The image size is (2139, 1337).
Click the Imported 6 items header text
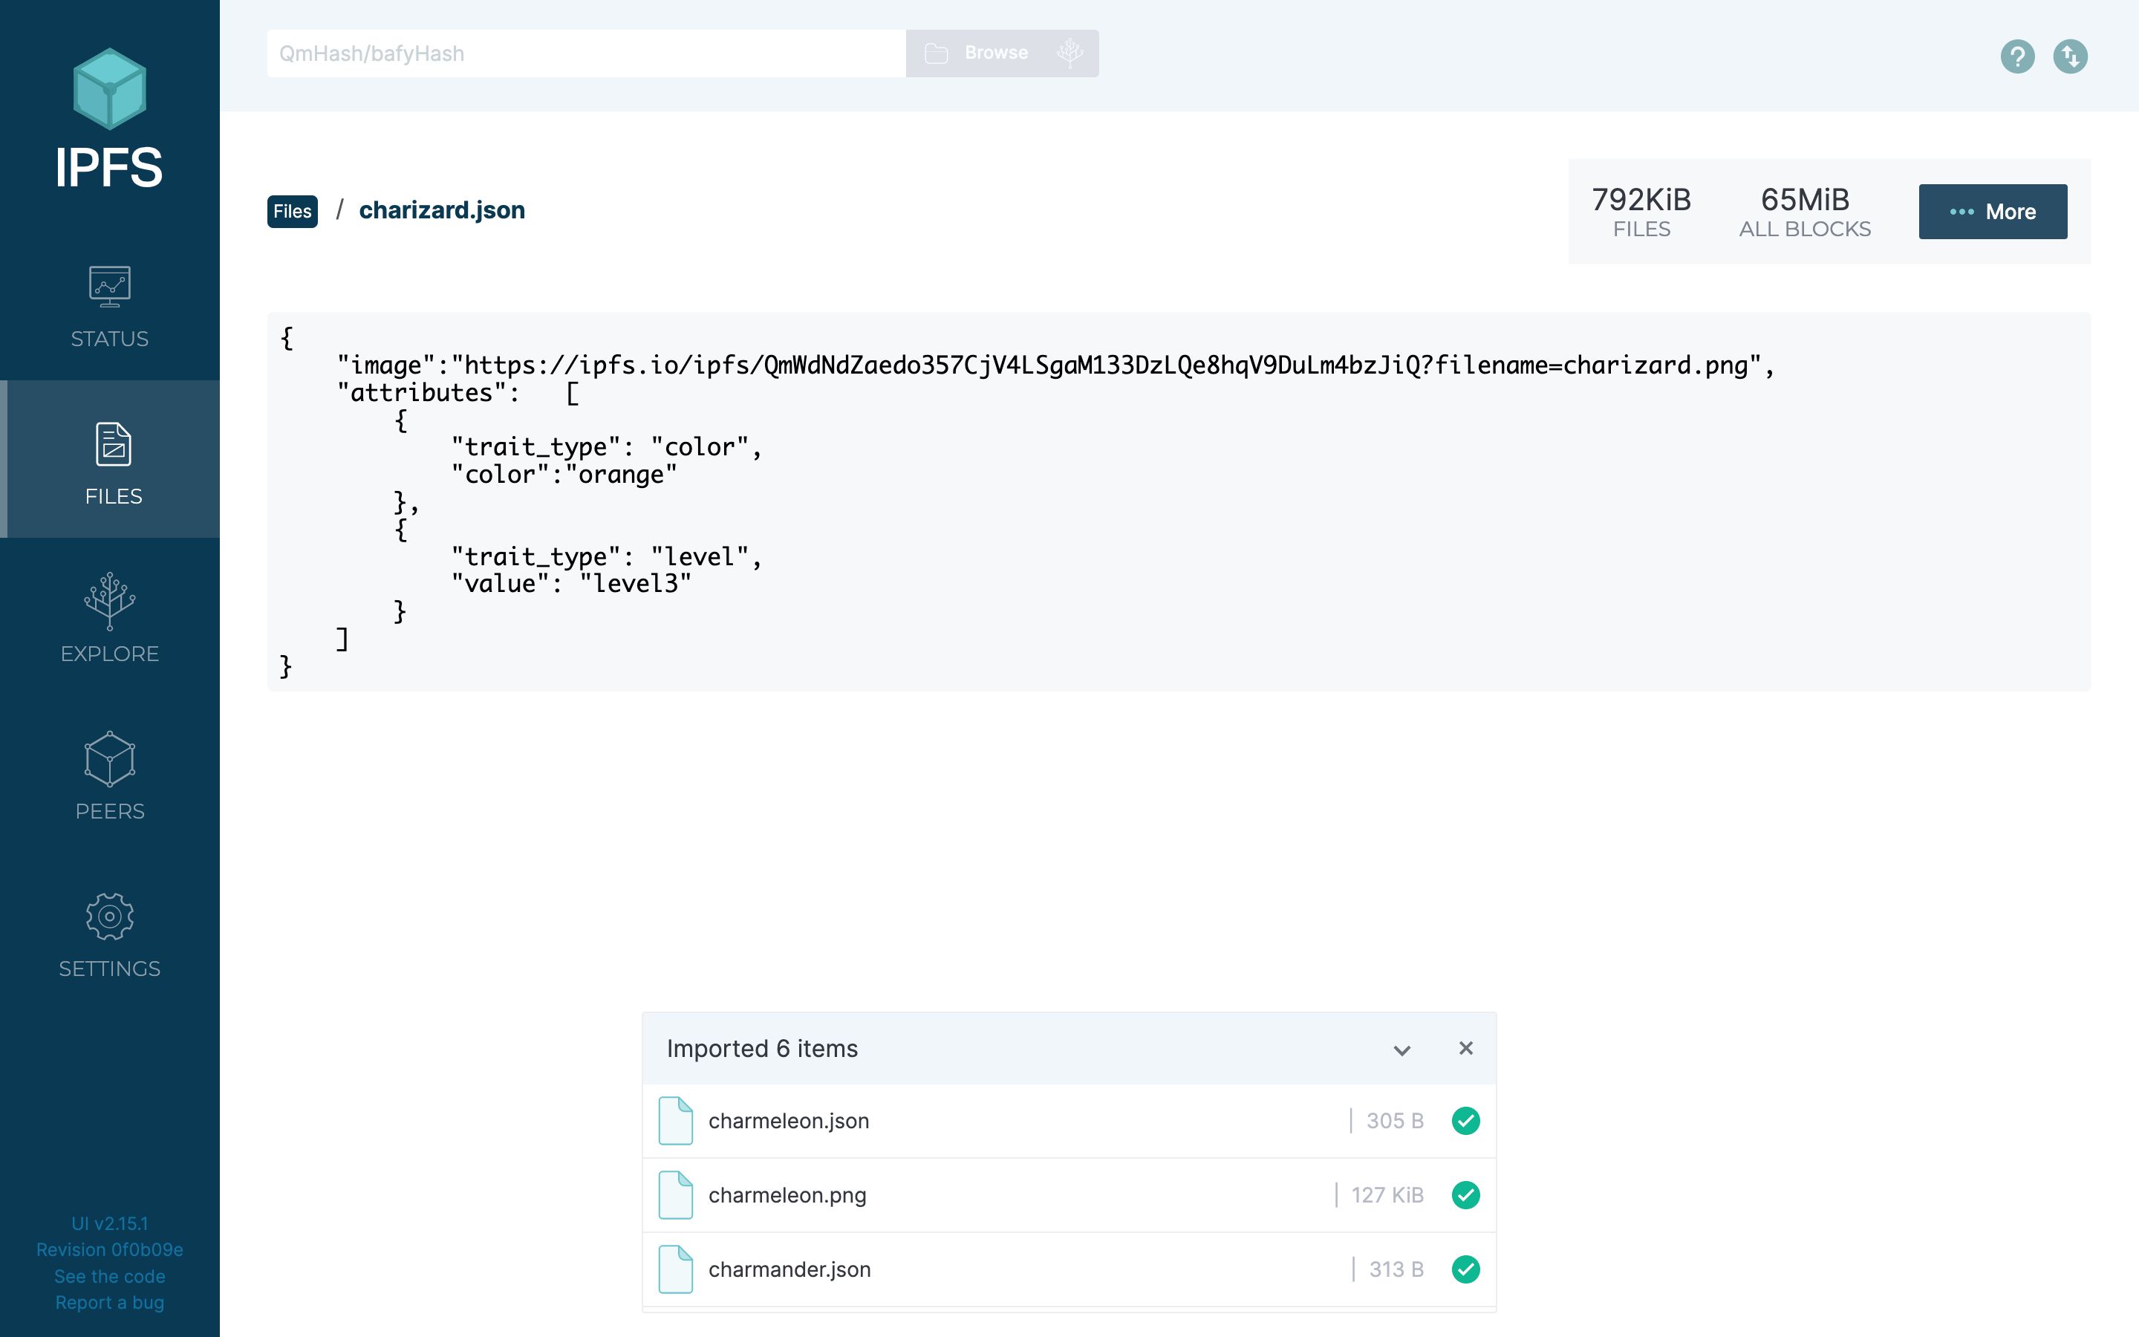pos(762,1049)
